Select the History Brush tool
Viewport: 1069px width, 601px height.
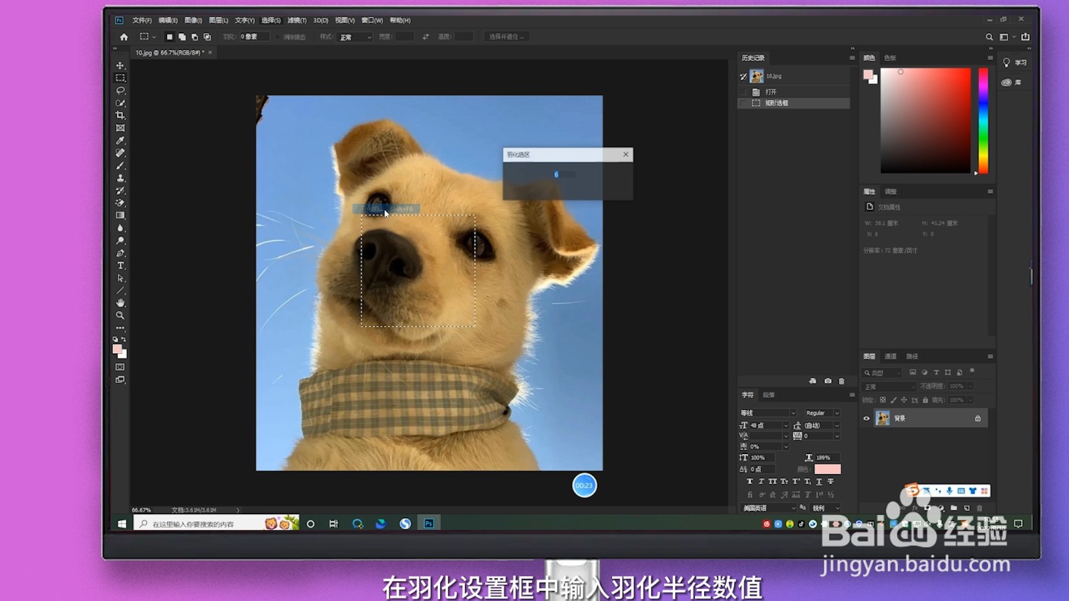pyautogui.click(x=120, y=191)
